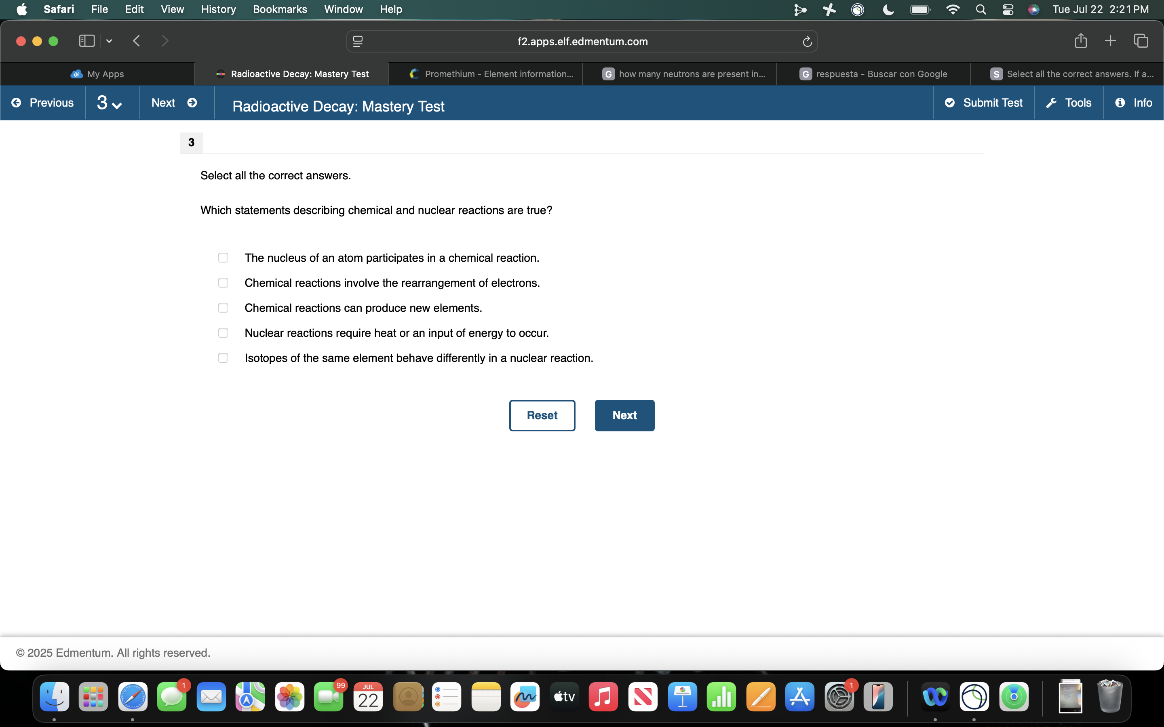Reset the current question answers
Image resolution: width=1164 pixels, height=727 pixels.
click(x=542, y=415)
